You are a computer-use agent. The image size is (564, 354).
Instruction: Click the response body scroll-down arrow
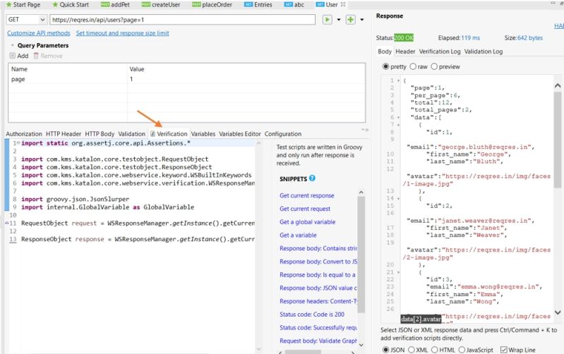click(558, 312)
